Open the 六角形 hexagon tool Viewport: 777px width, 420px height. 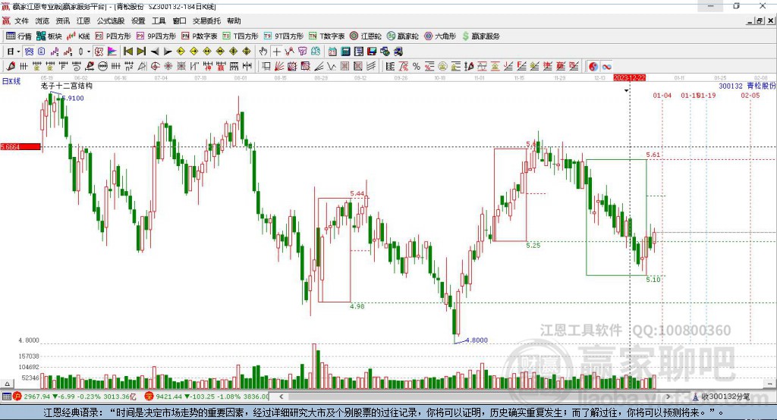coord(440,36)
